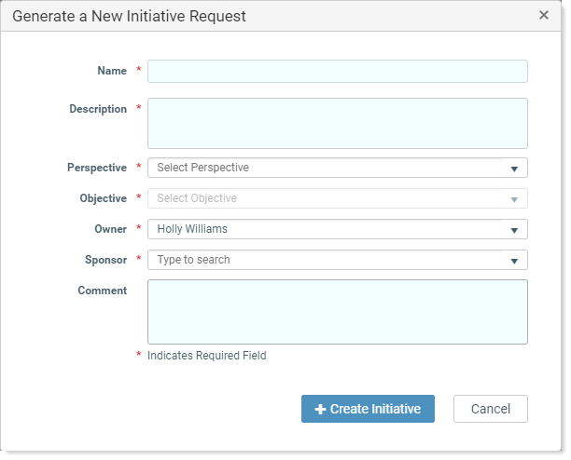Click the Sponsor field label
Screen dimensions: 571x460
point(105,260)
